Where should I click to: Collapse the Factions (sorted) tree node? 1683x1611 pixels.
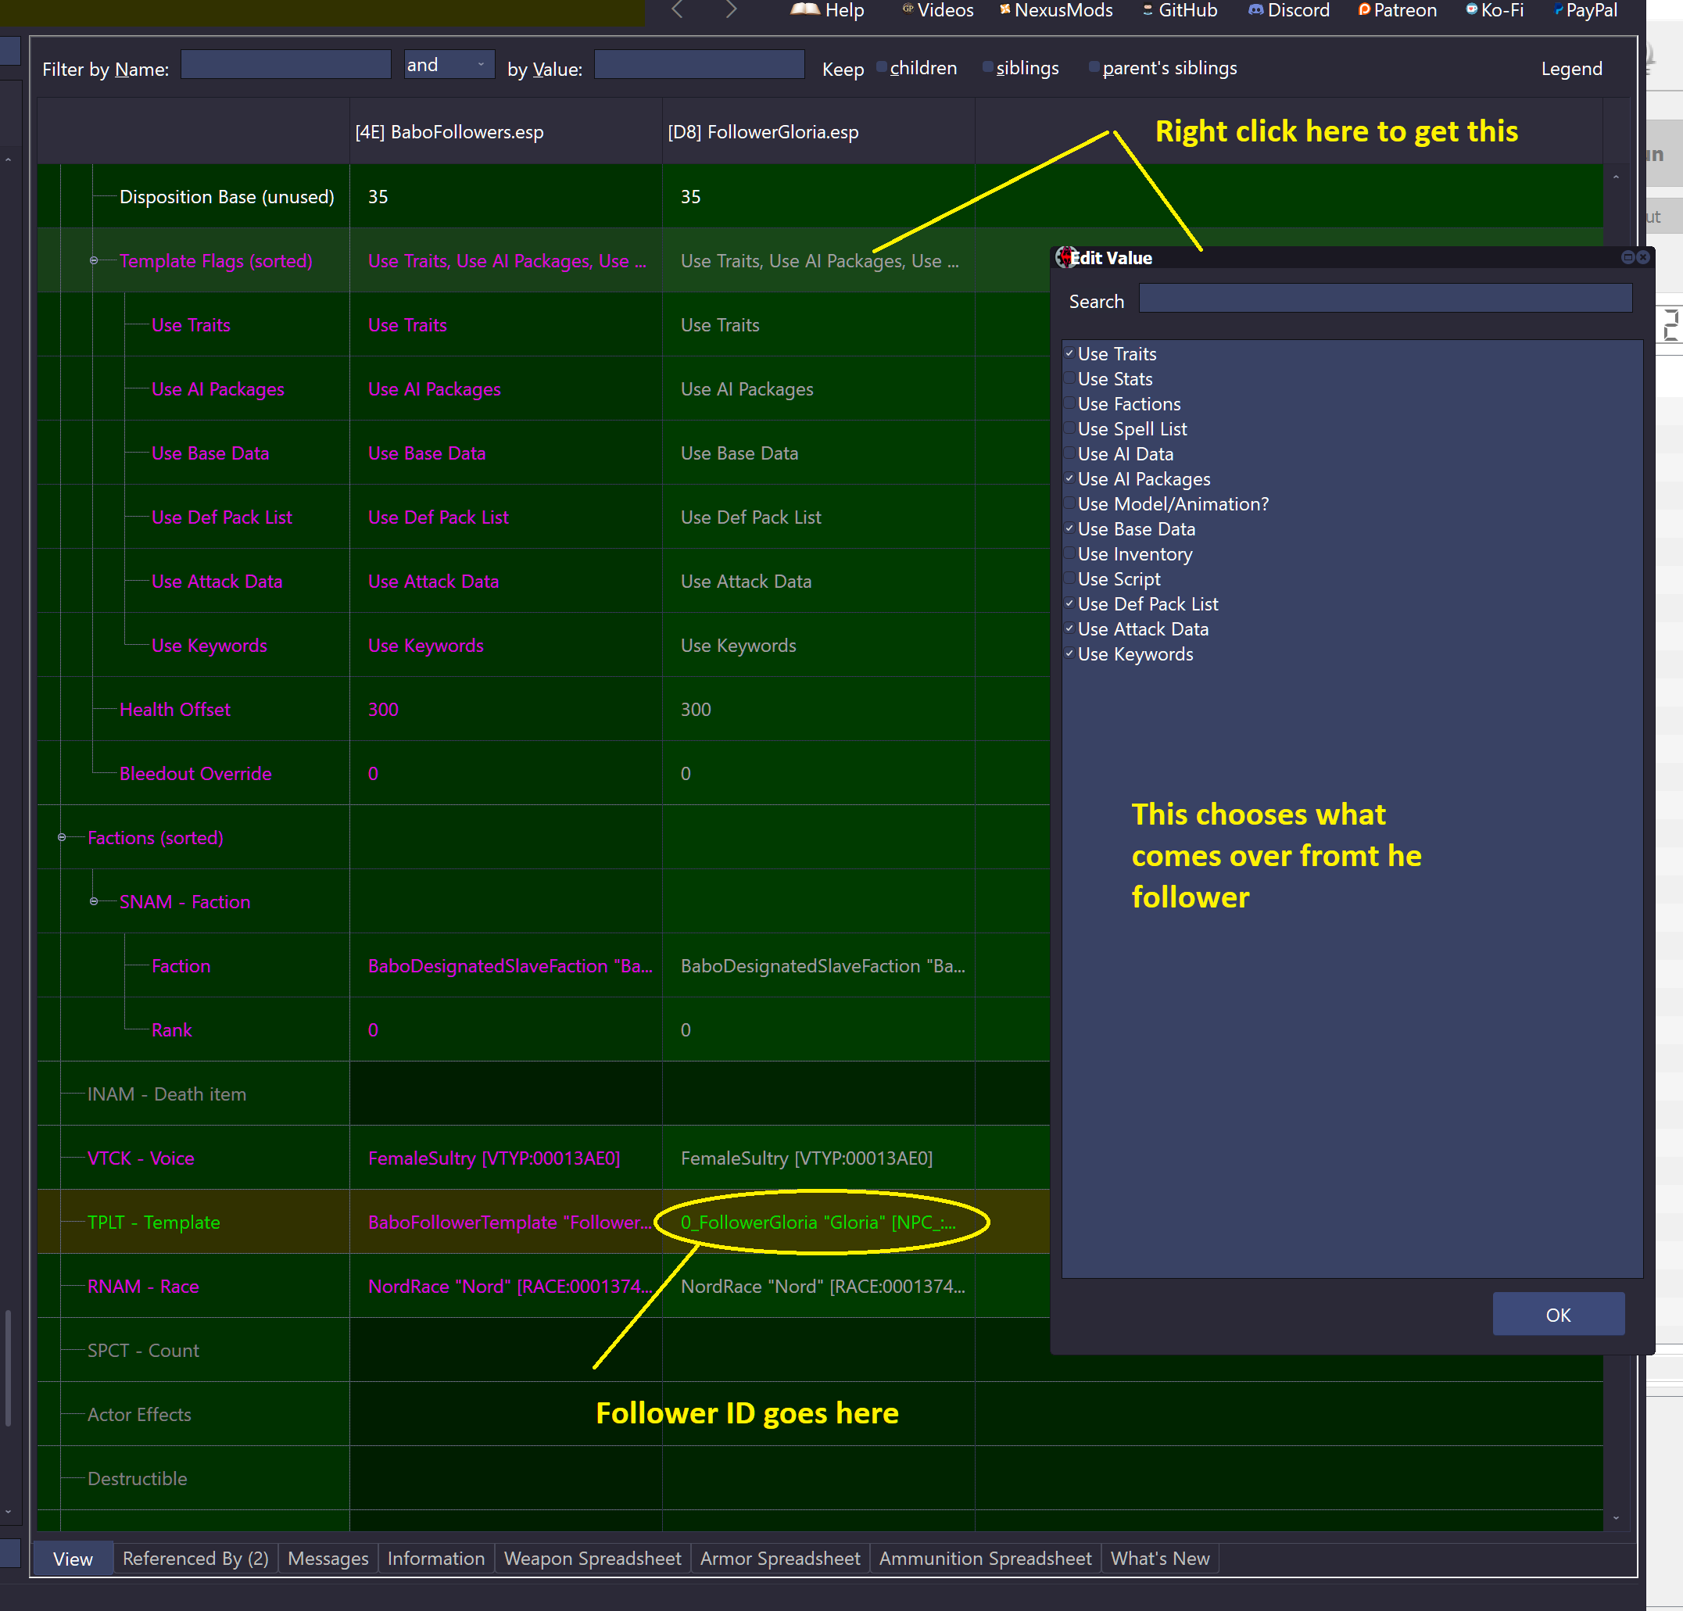point(62,837)
